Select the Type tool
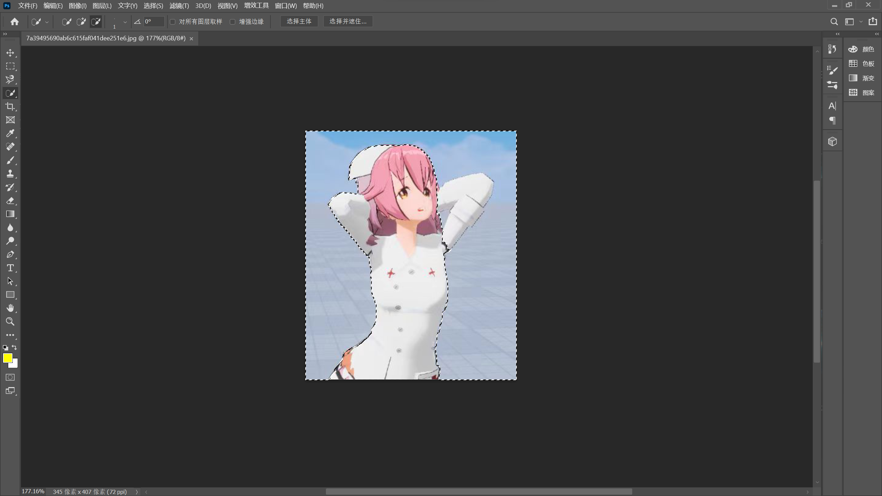 pos(10,268)
